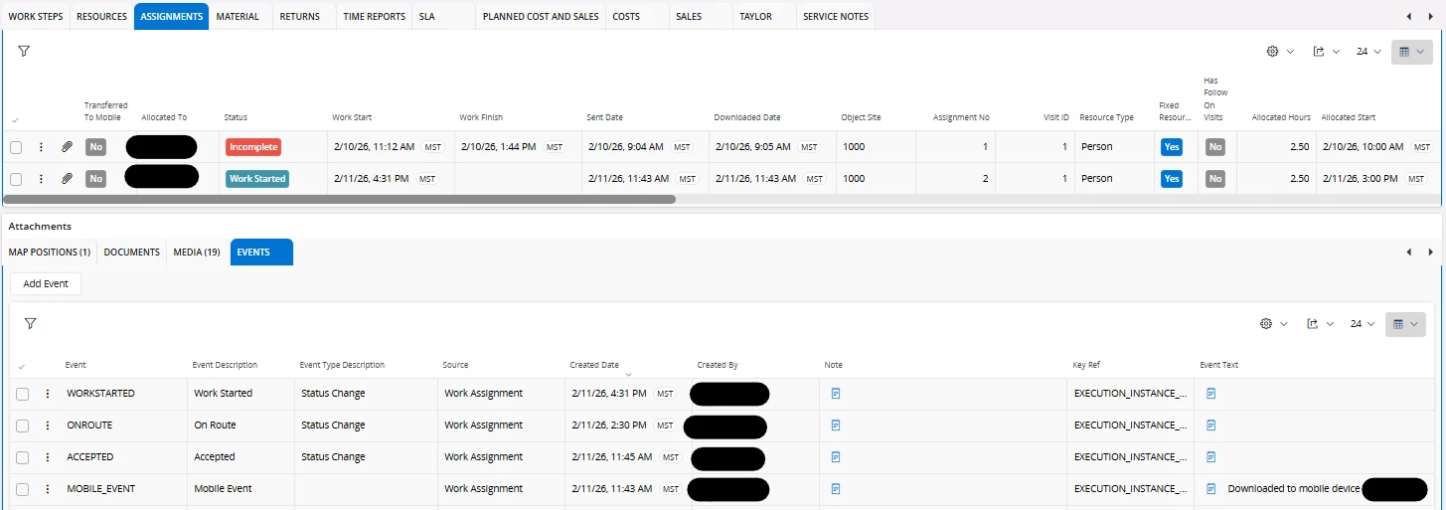
Task: Open row menu for MOBILE_EVENT event
Action: click(x=47, y=489)
